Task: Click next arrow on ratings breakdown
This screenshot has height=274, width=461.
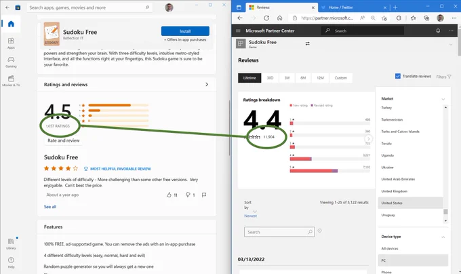Action: (x=368, y=138)
